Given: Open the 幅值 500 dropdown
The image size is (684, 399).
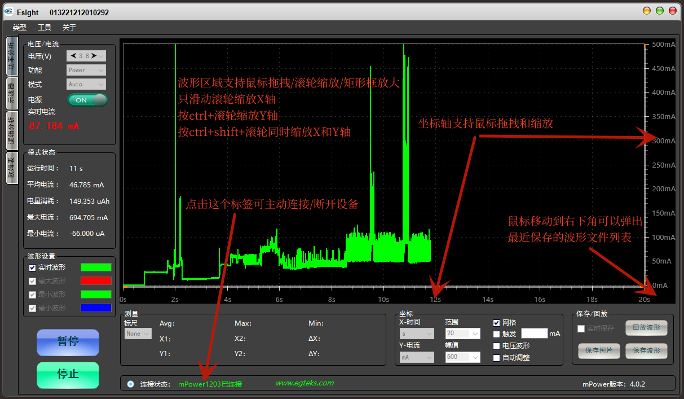Looking at the screenshot, I should pos(462,357).
